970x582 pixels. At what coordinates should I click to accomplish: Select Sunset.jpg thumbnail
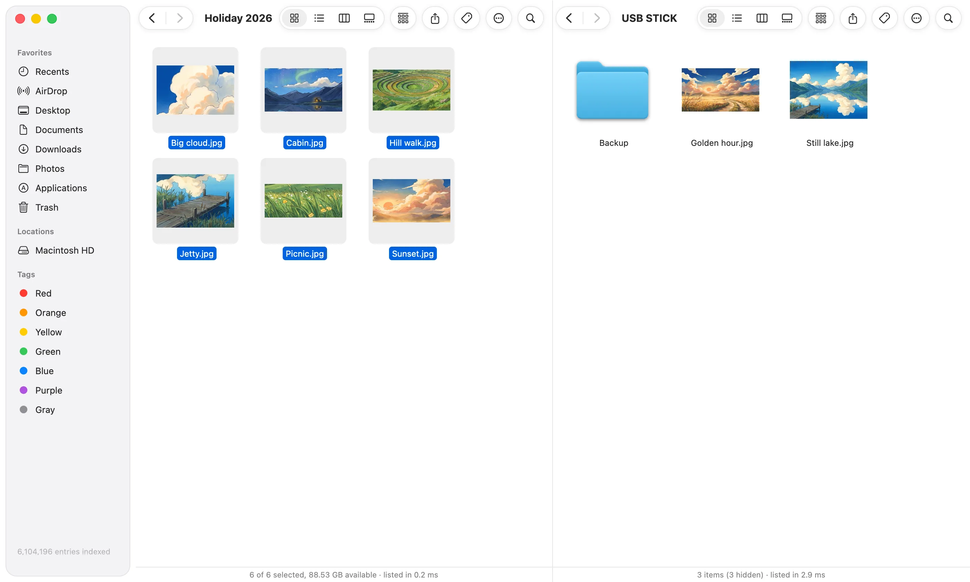(x=411, y=201)
